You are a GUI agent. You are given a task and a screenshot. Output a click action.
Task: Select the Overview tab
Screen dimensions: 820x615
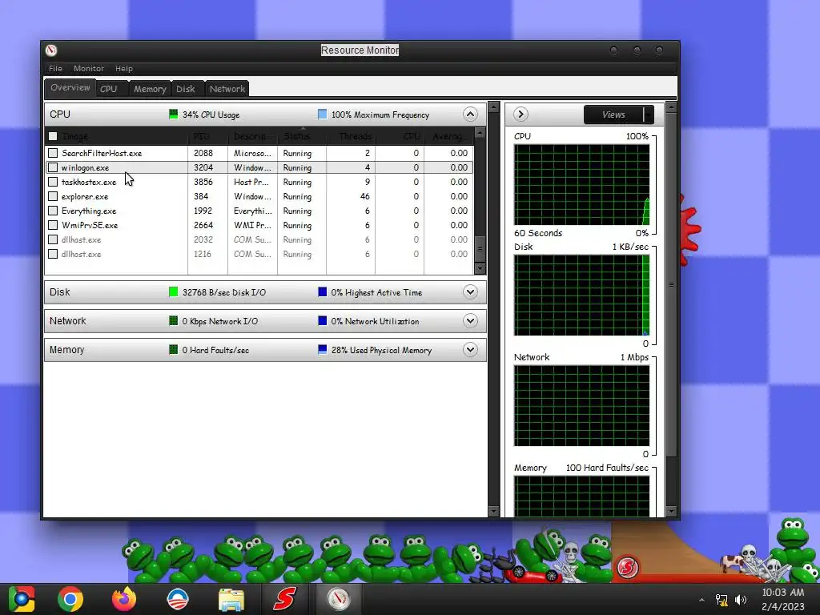[x=70, y=87]
